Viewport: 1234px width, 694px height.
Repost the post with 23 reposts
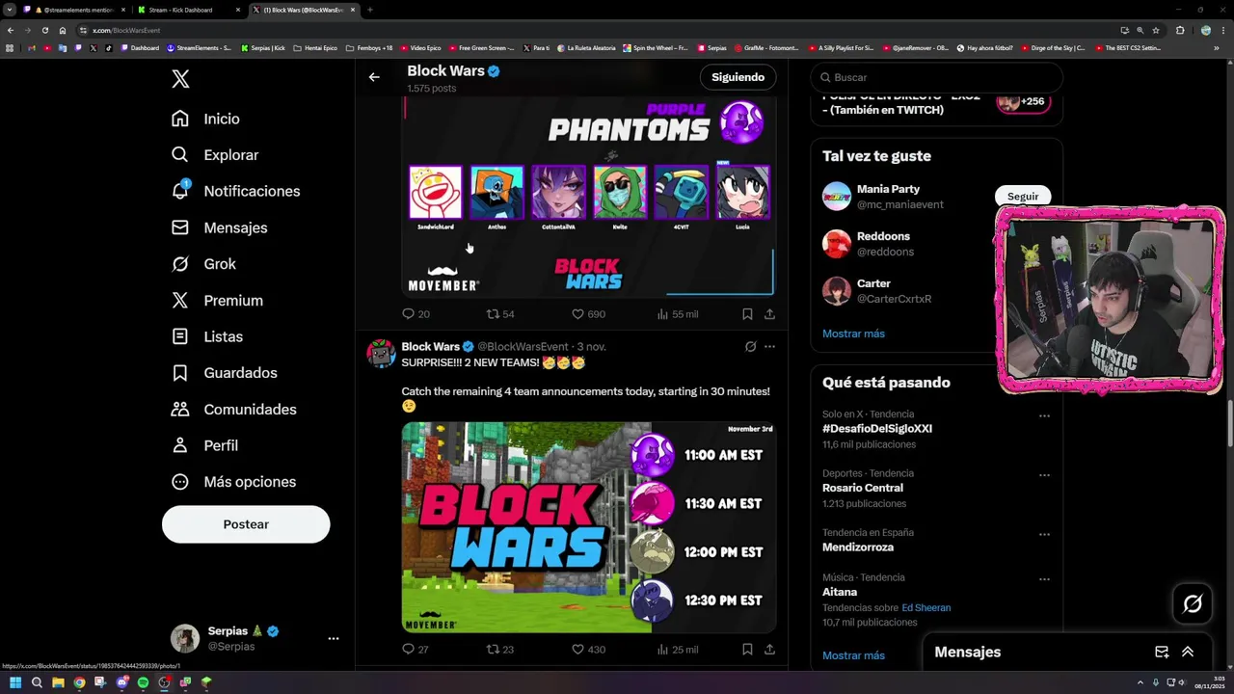point(500,650)
